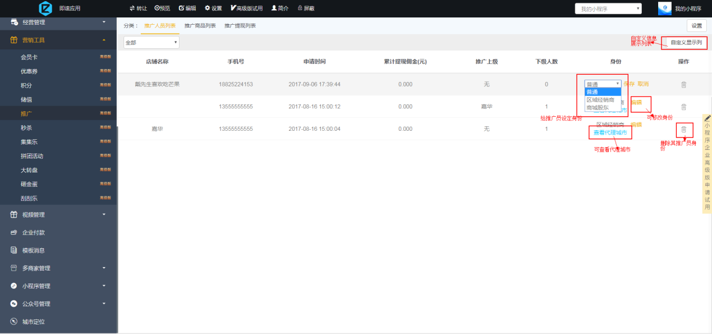The height and width of the screenshot is (334, 712).
Task: Click the 我的小程序 avatar icon
Action: [x=664, y=8]
